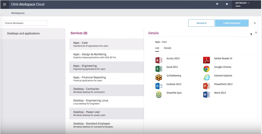The width and height of the screenshot is (262, 134).
Task: Click the Adobe Reader XI icon
Action: (206, 60)
